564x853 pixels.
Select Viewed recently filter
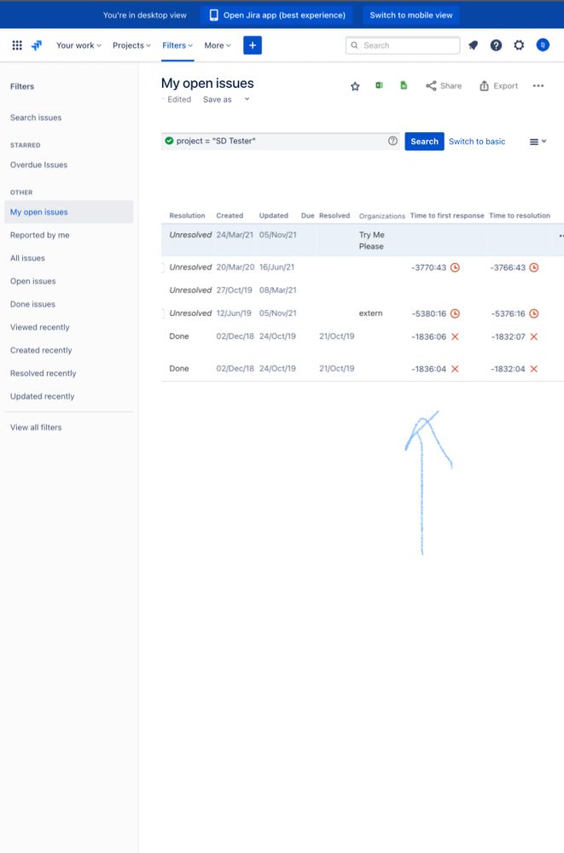(40, 327)
